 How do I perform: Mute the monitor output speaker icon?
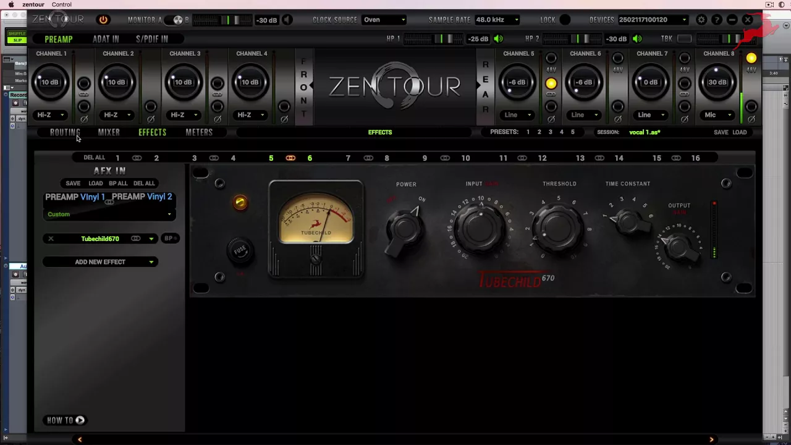coord(287,20)
